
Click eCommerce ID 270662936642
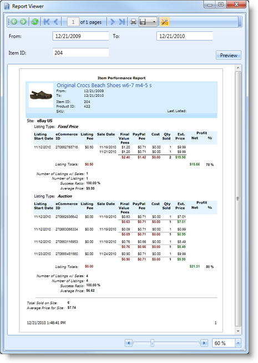(x=67, y=217)
